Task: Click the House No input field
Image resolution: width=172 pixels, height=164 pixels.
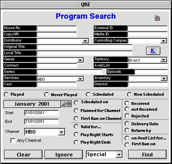Action: click(x=57, y=28)
